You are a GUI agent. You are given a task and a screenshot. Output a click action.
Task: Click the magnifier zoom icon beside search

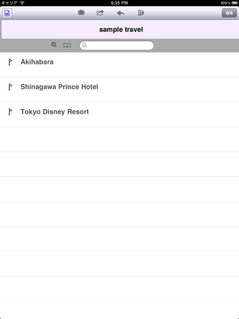(54, 45)
